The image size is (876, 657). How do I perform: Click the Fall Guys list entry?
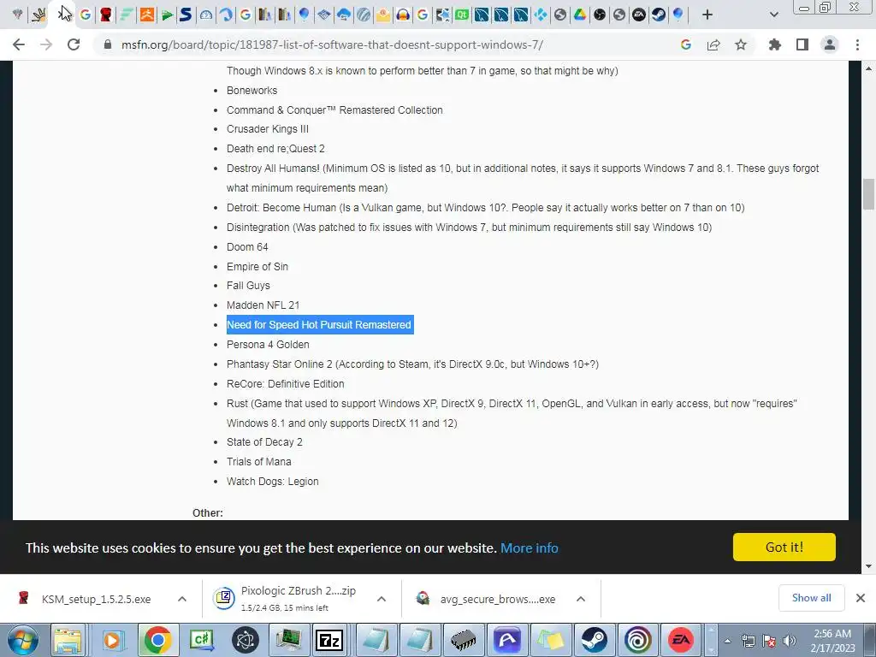pyautogui.click(x=248, y=286)
